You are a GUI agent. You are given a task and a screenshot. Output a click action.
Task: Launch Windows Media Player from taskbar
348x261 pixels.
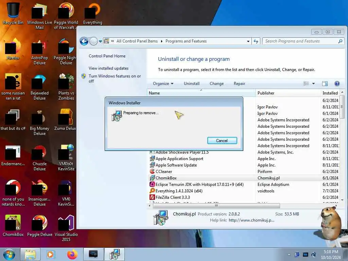(51, 254)
